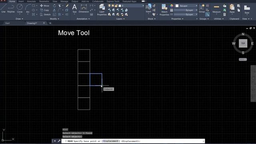Select the Line drawing tool
Viewport: 256px width, 144px height.
(4, 8)
